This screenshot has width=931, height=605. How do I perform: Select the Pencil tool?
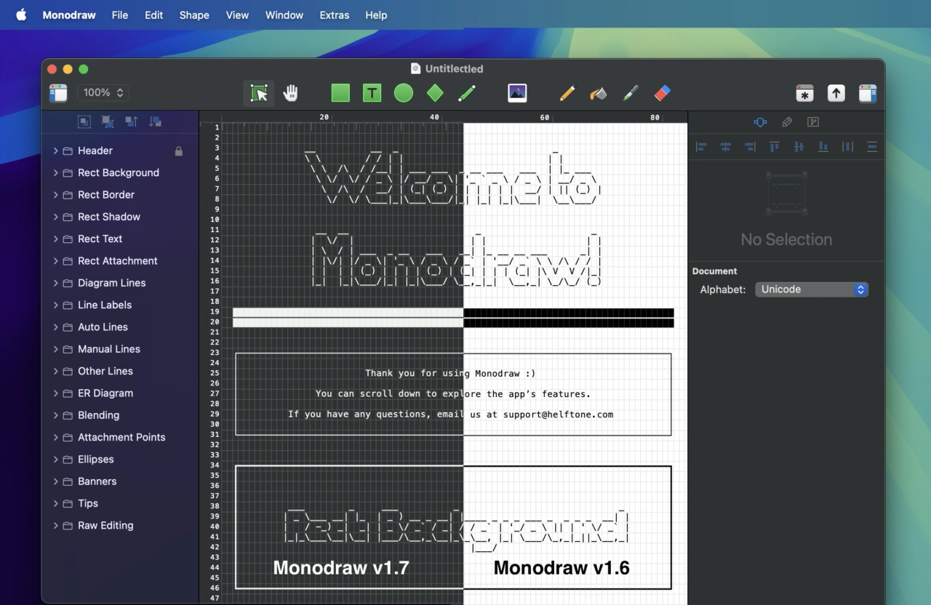click(x=567, y=93)
